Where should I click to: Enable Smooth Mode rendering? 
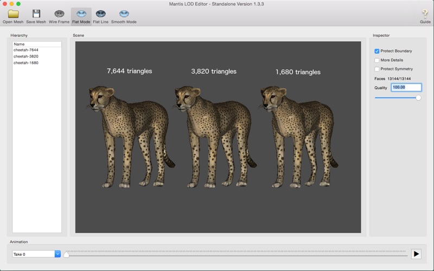124,16
